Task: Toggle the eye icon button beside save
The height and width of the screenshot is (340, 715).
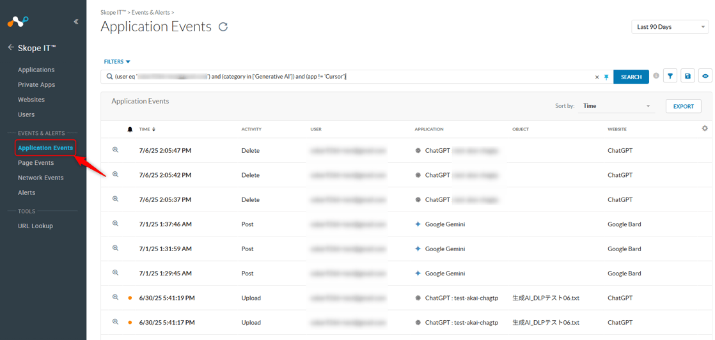Action: coord(705,76)
